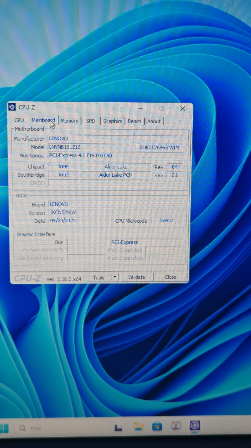Go to the About tab
This screenshot has height=448, width=251.
coord(154,121)
